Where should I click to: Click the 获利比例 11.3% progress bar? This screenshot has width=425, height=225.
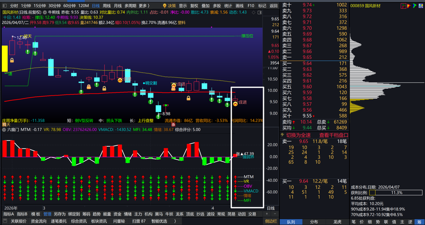(396, 193)
